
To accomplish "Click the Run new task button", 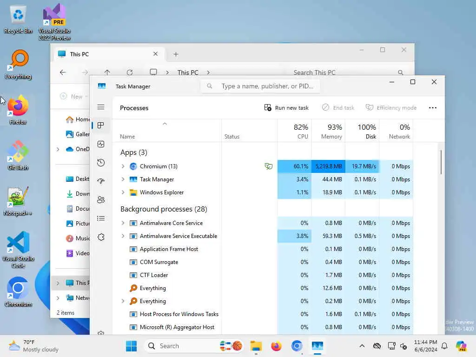I will tap(286, 108).
